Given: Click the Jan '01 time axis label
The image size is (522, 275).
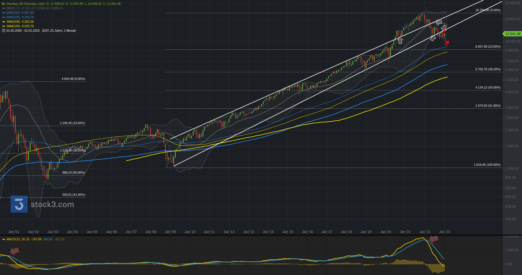Looking at the screenshot, I should 14,232.
